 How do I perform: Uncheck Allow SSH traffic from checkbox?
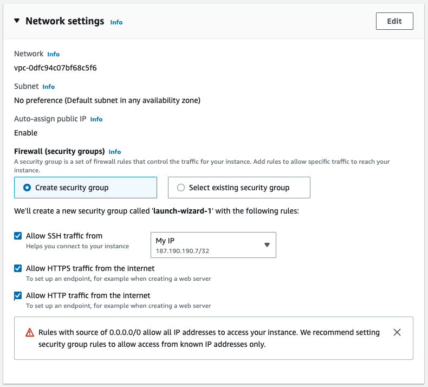coord(18,236)
